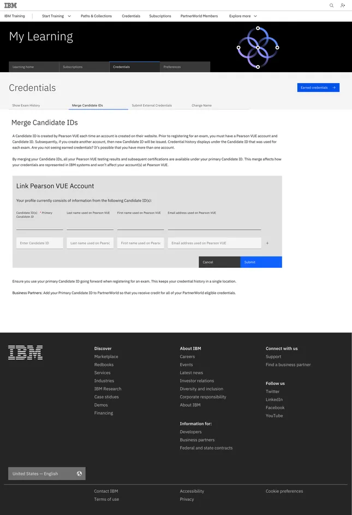
Task: Open Facebook footer link
Action: pyautogui.click(x=275, y=408)
